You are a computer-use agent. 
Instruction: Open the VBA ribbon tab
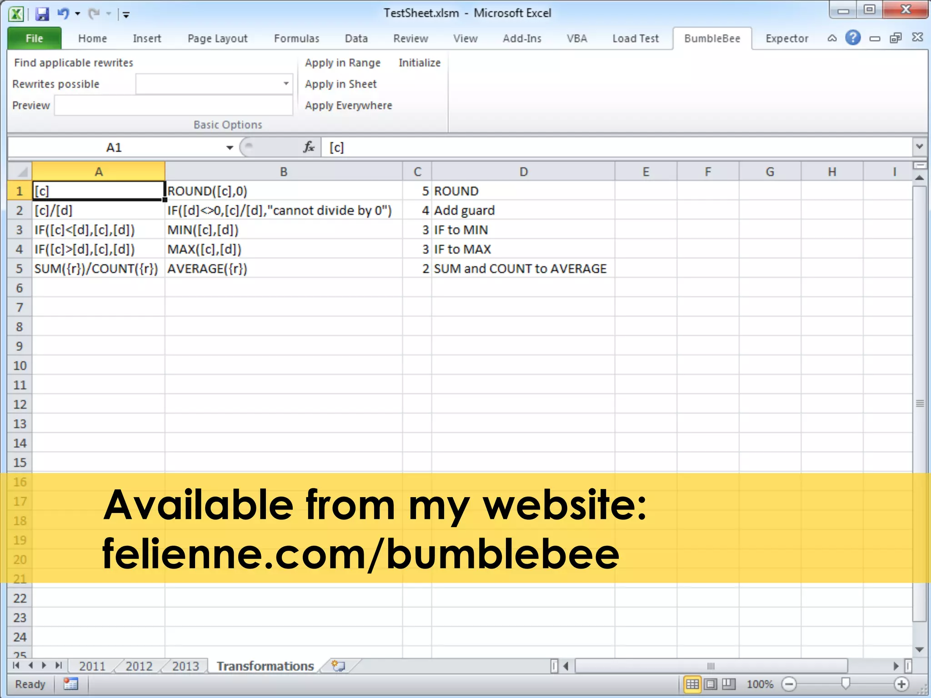pos(577,38)
